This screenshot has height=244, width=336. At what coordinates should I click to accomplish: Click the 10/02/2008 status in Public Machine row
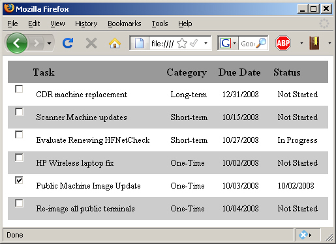(296, 186)
